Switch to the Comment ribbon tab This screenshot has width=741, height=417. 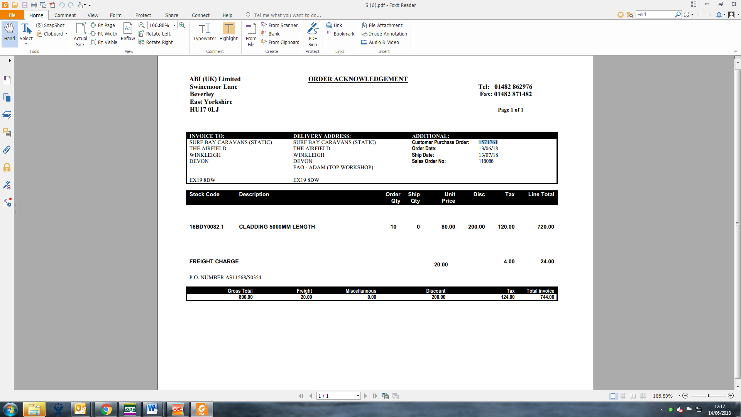click(x=65, y=15)
